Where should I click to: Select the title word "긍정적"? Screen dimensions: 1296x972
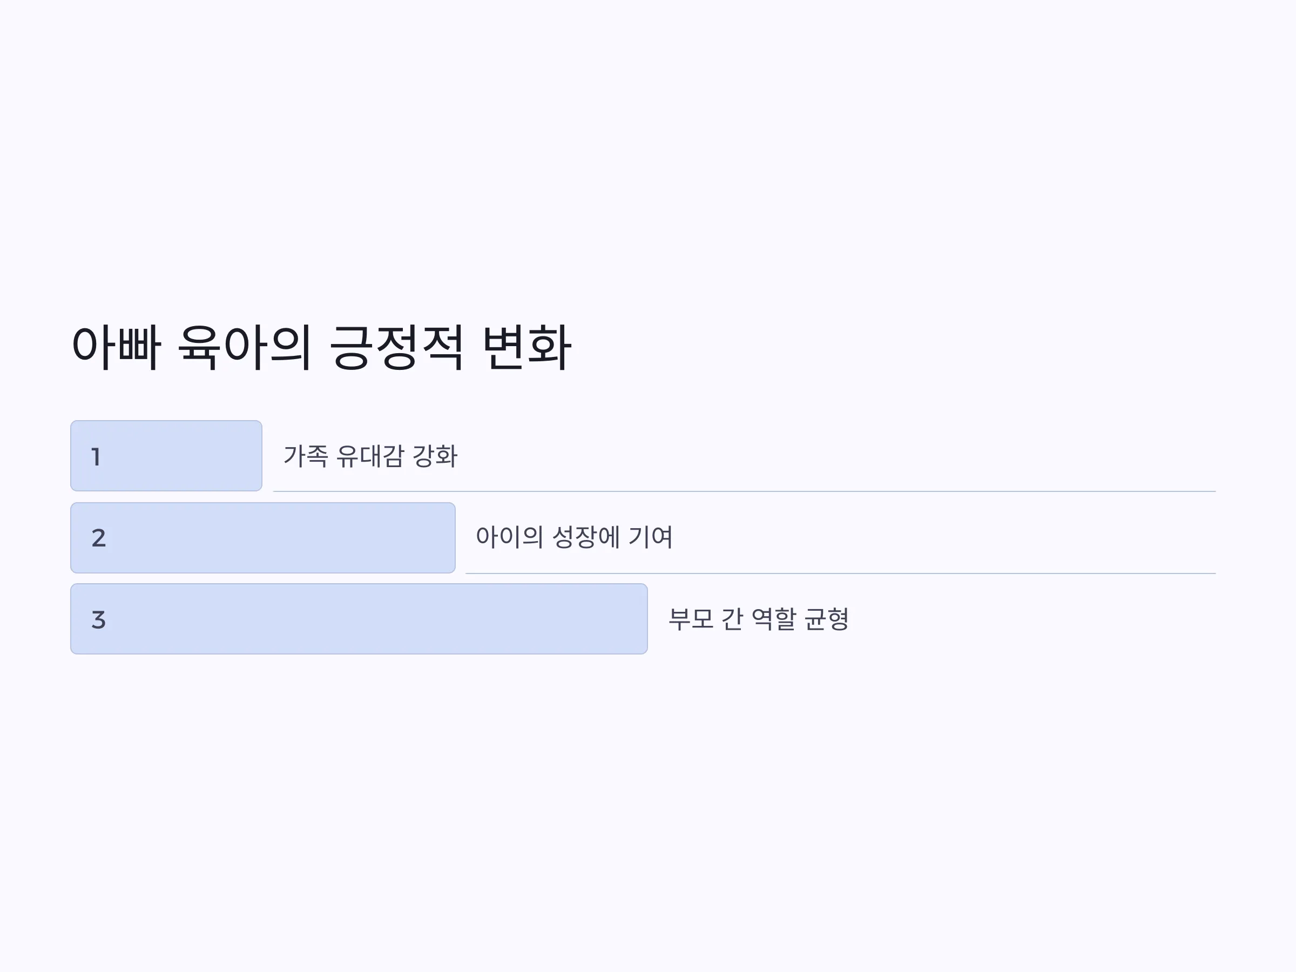pos(397,347)
